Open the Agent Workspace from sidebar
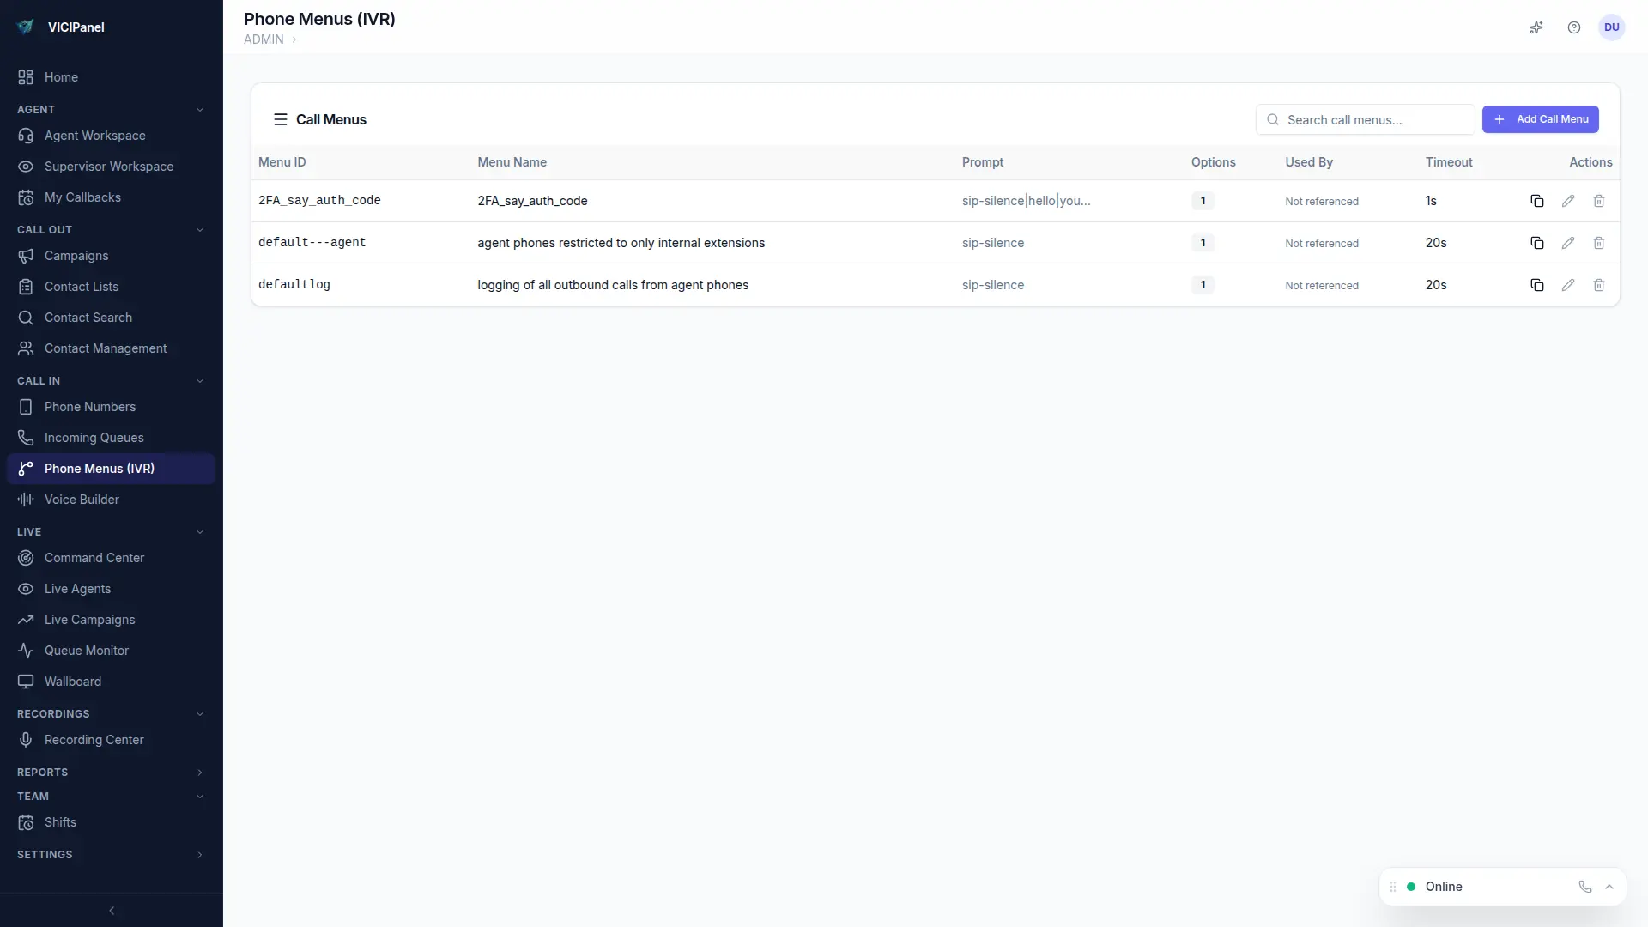Screen dimensions: 1648x927 [94, 136]
